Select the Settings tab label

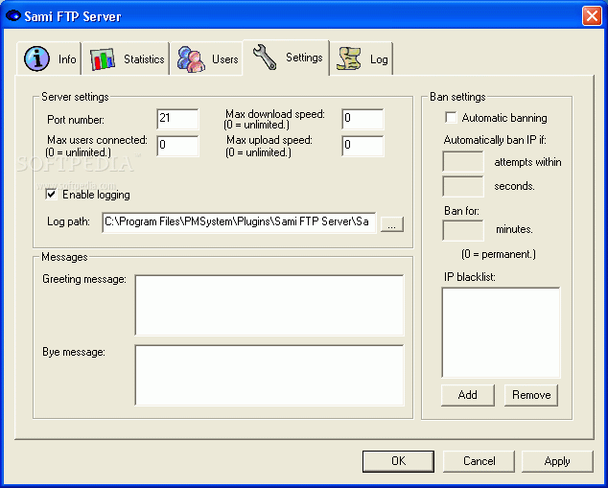coord(304,58)
